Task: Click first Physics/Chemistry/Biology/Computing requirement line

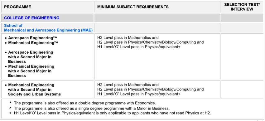Action: pos(150,42)
